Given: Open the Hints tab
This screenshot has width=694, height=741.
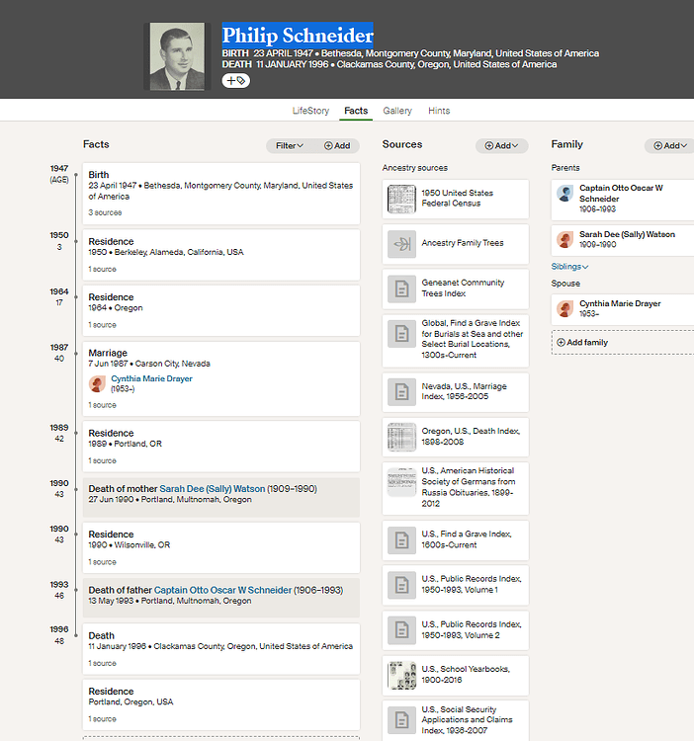Looking at the screenshot, I should click(439, 112).
